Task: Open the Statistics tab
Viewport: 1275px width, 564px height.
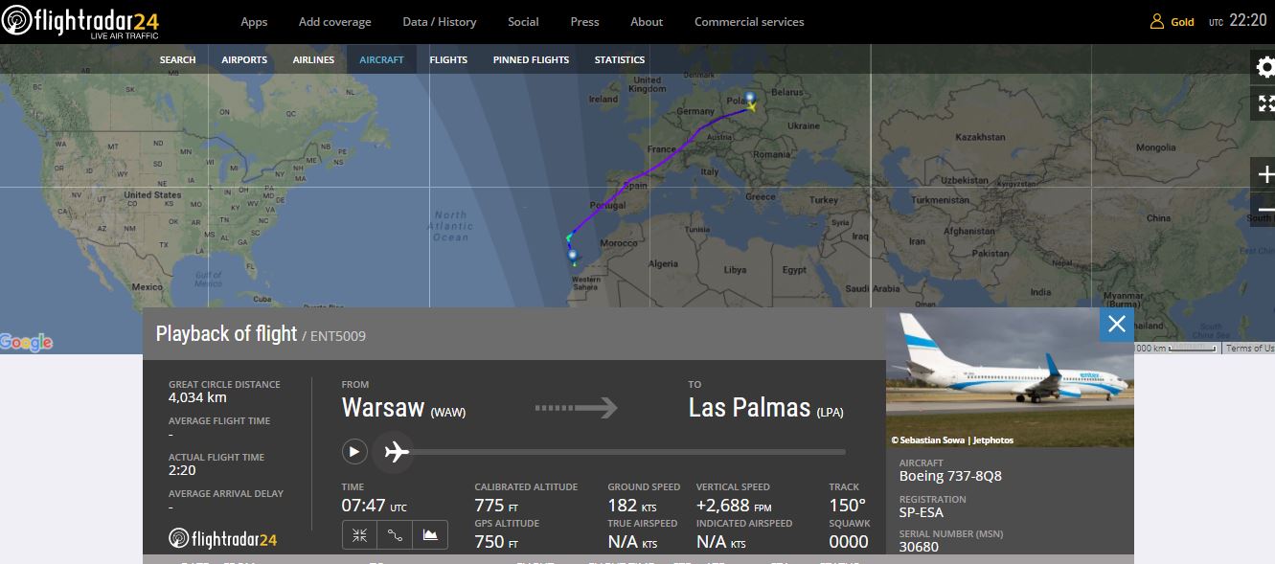Action: 620,59
